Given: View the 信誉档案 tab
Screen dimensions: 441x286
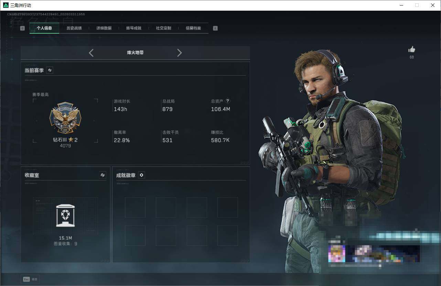Looking at the screenshot, I should (193, 28).
